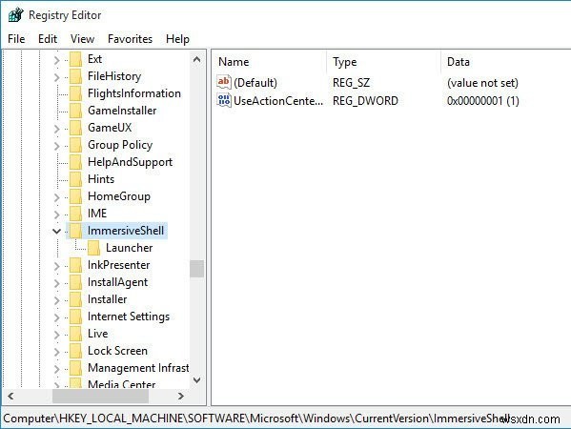
Task: Click the (value not set) data cell
Action: point(482,83)
